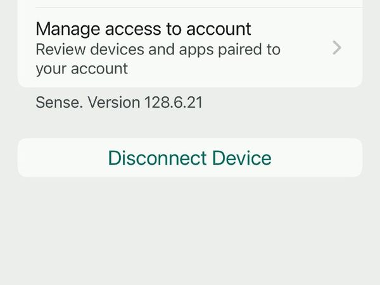This screenshot has height=285, width=380.
Task: Select the 'Review devices and apps paired' subtitle
Action: click(158, 58)
